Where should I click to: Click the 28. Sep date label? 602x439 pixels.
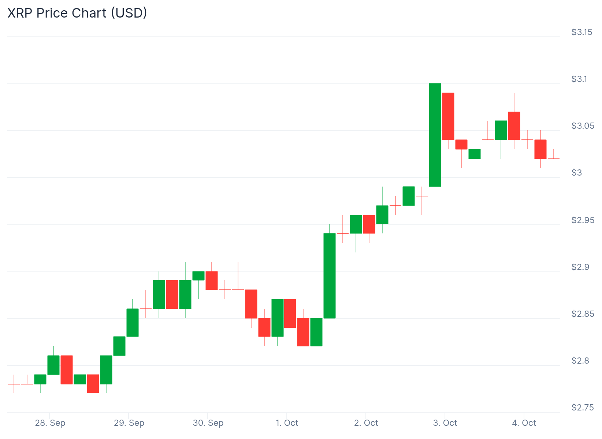click(50, 423)
